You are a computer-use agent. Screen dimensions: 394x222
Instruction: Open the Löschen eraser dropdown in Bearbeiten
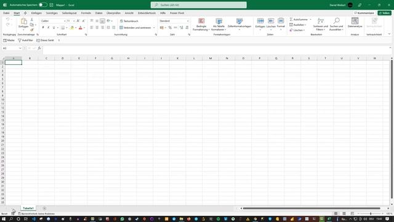tap(297, 30)
